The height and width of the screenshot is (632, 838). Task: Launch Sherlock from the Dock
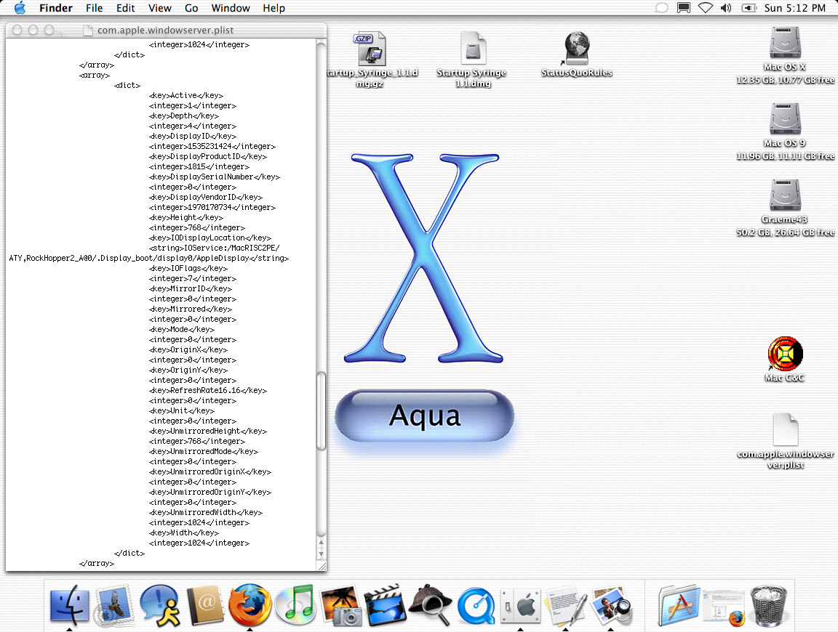point(430,606)
